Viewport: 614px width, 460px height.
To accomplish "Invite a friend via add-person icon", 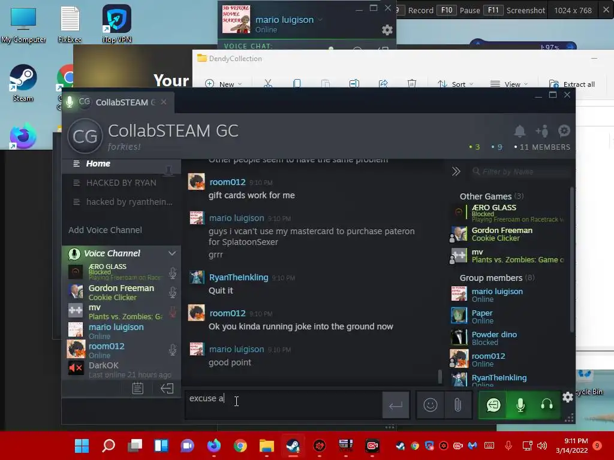I will 542,131.
